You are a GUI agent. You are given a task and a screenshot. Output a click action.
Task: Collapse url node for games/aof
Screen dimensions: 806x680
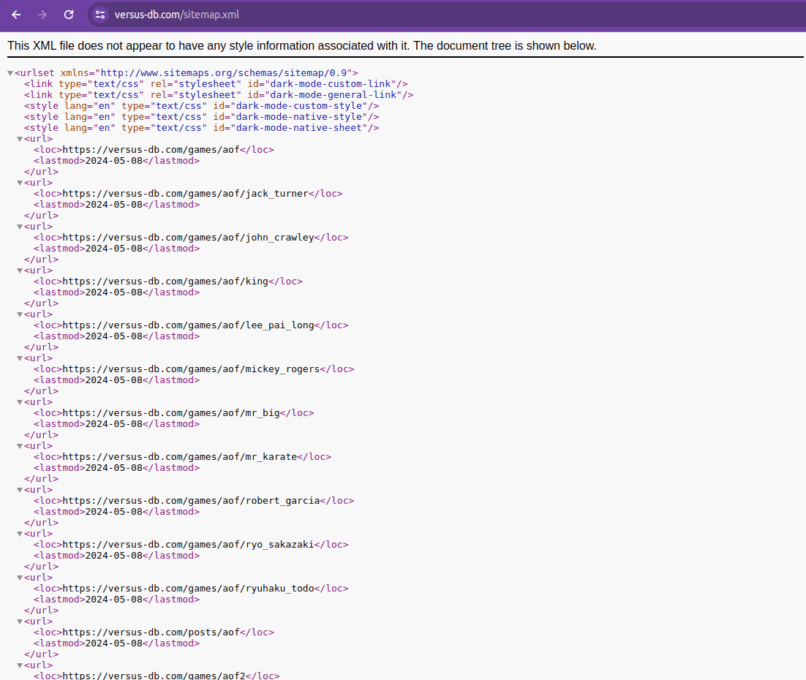[20, 139]
